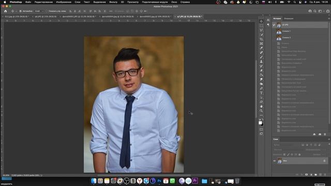The height and width of the screenshot is (186, 331).
Task: Open Premiere Pro from the dock
Action: click(x=195, y=181)
